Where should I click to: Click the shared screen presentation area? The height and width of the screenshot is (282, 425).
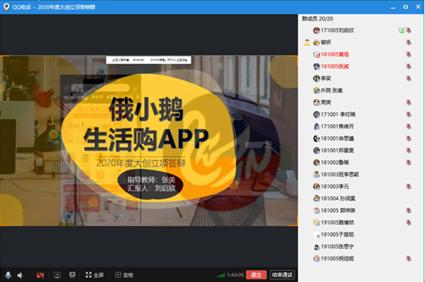pos(149,141)
